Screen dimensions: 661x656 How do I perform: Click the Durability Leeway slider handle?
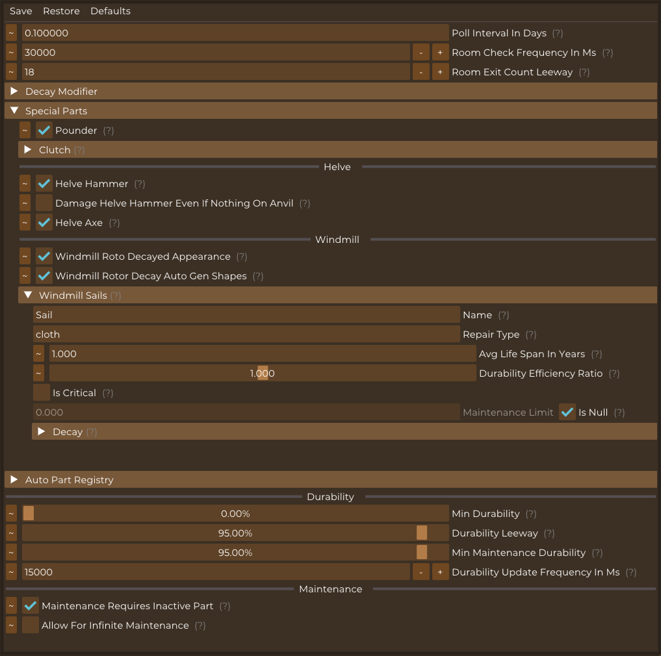click(x=422, y=533)
